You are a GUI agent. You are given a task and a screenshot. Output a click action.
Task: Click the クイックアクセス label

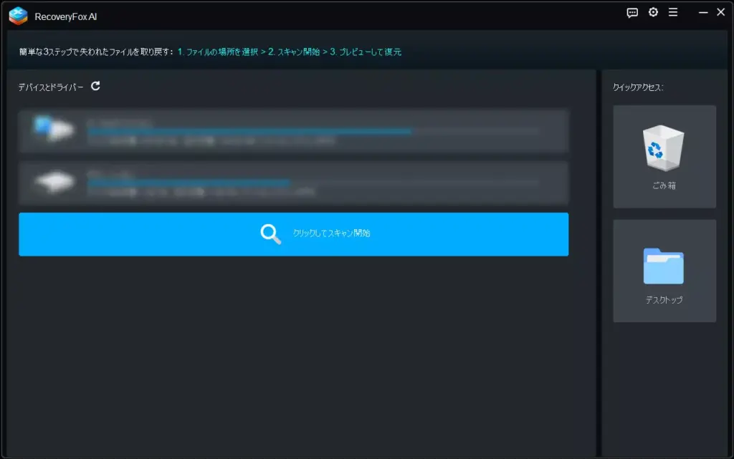click(637, 87)
